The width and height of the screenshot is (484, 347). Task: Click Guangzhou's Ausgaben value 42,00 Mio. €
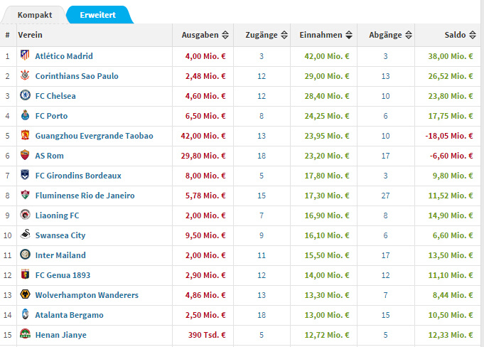[203, 136]
